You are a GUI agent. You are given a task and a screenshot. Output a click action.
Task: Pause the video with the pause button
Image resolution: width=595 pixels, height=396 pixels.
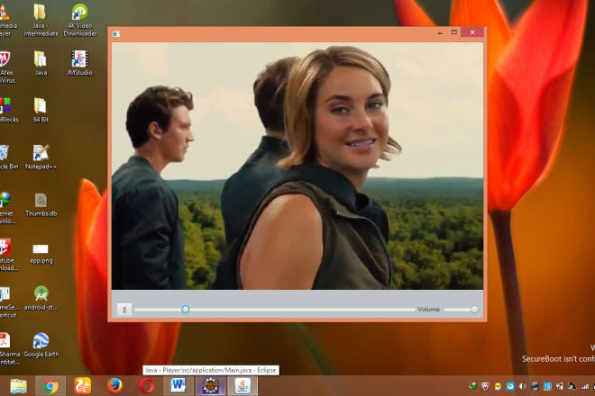(124, 310)
